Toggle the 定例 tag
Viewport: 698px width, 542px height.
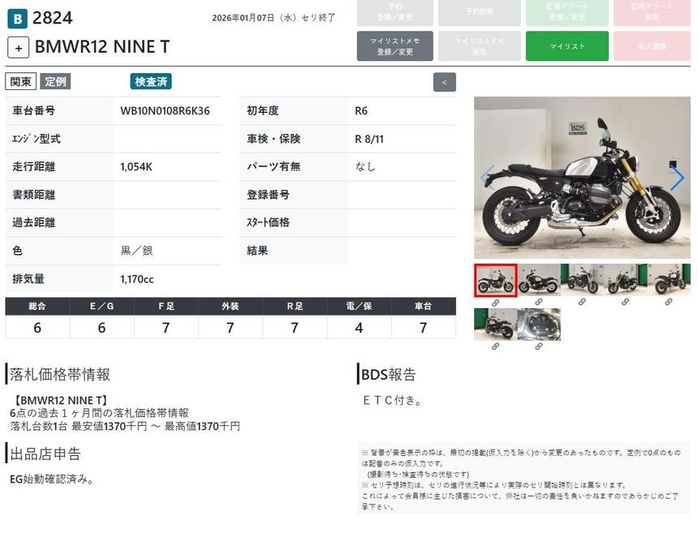55,81
